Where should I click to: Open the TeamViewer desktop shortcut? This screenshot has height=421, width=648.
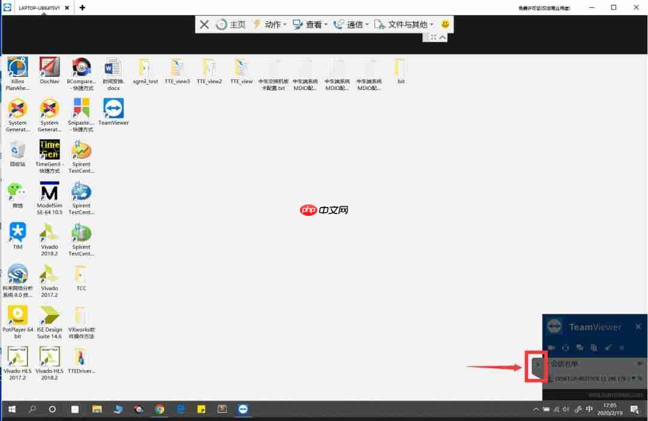(x=113, y=110)
